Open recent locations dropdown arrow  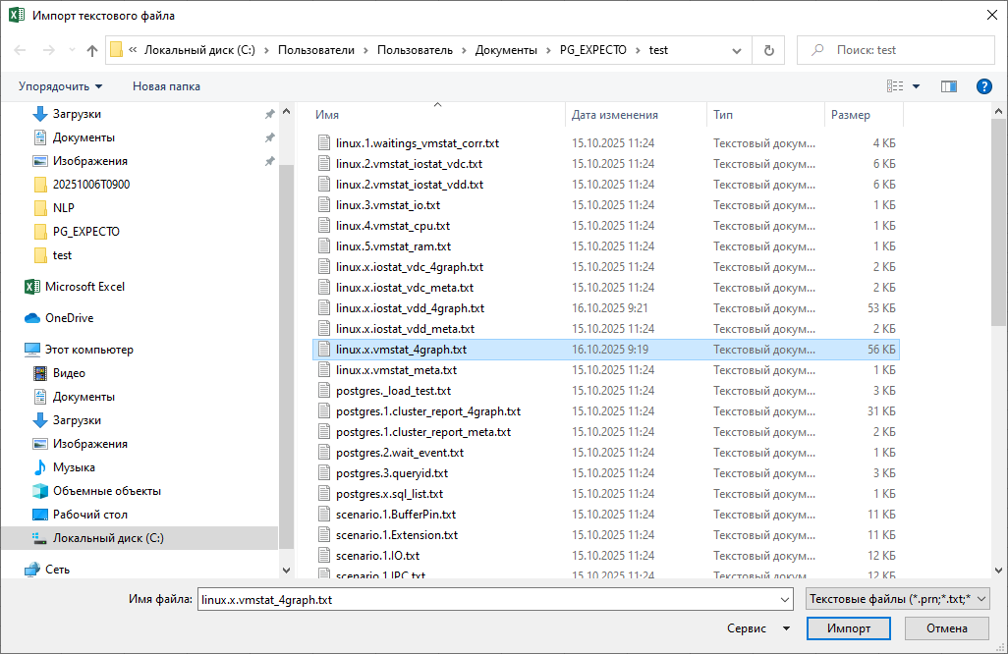pos(72,50)
